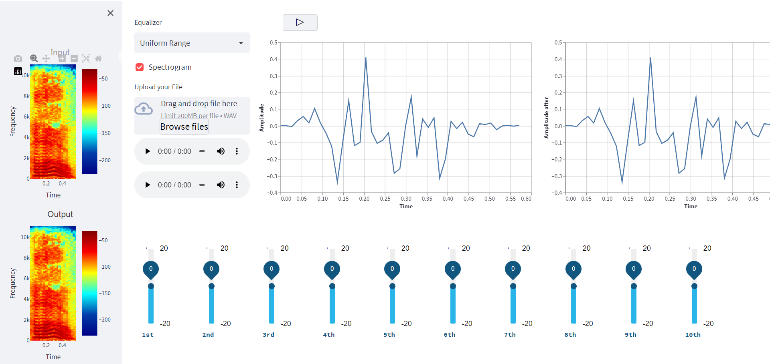770x364 pixels.
Task: Select the Zoom tool on the Input spectrogram
Action: 34,58
